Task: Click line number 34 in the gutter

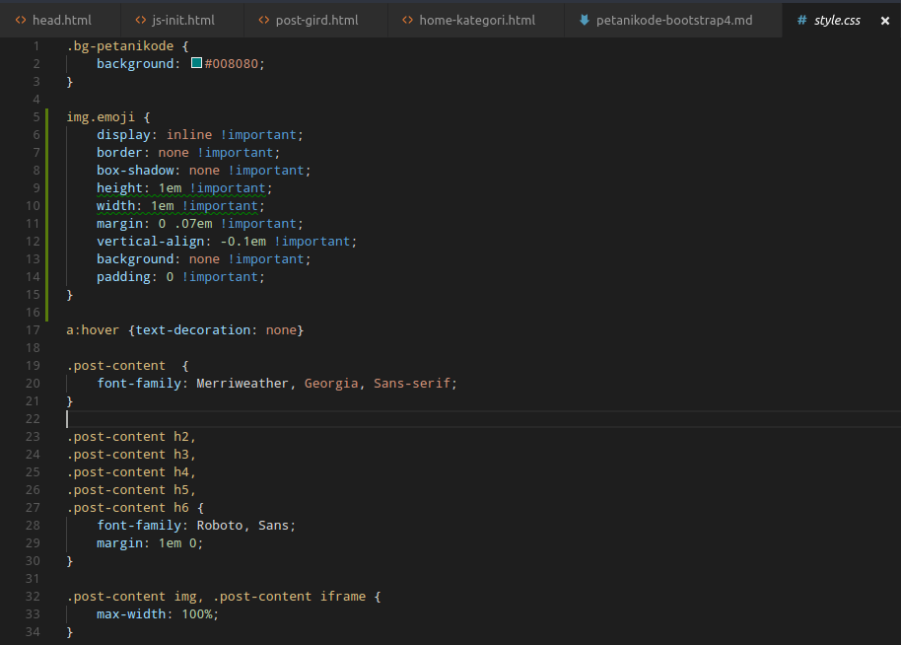Action: 32,631
